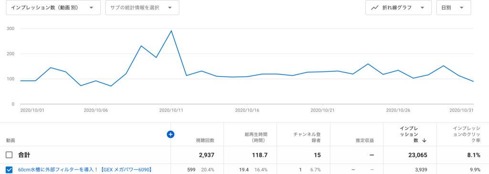This screenshot has height=174, width=489.
Task: Open the 60cm水槽に外部フィルターを導入 video link
Action: pos(85,169)
